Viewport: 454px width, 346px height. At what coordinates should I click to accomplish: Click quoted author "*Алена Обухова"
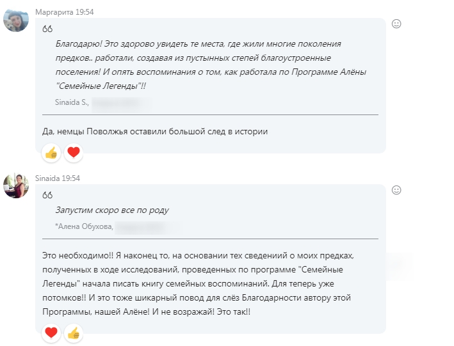coord(84,226)
